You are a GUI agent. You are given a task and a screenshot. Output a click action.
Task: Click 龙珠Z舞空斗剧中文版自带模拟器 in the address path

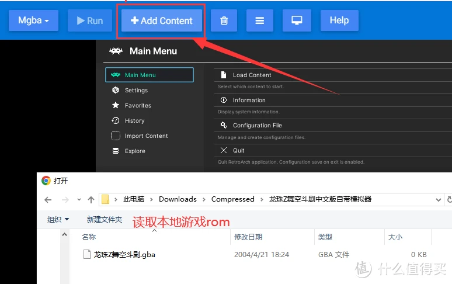pos(320,199)
